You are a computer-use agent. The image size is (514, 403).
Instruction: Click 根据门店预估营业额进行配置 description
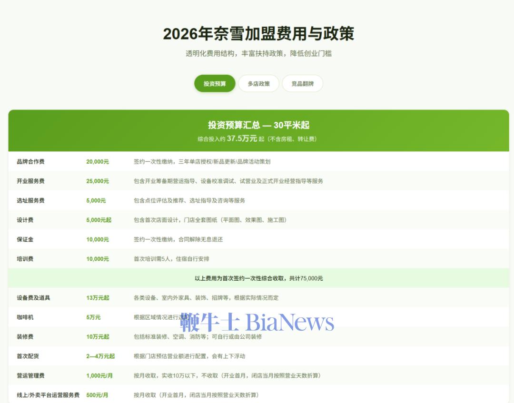189,356
